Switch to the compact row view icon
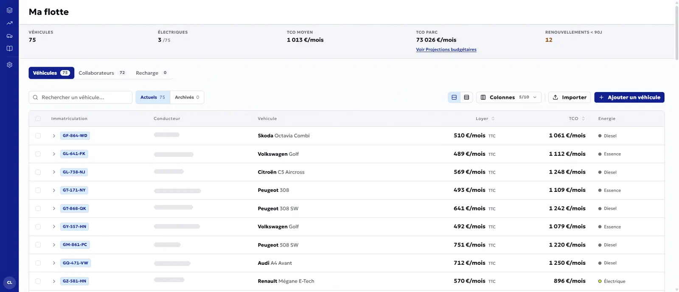The height and width of the screenshot is (292, 679). coord(454,97)
